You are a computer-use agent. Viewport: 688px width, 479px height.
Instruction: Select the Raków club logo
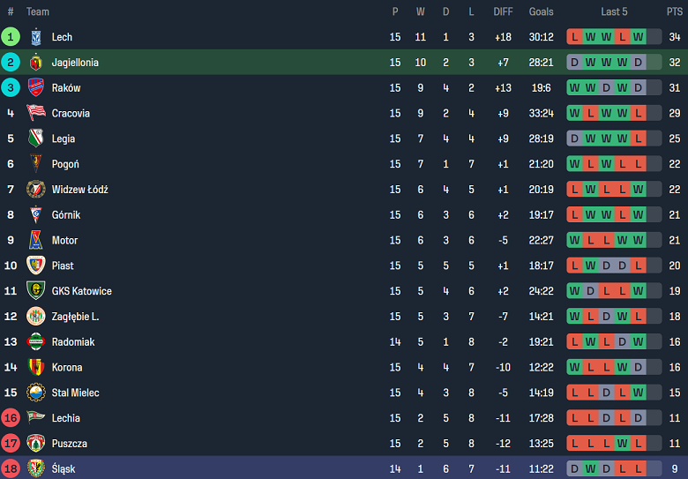point(36,88)
